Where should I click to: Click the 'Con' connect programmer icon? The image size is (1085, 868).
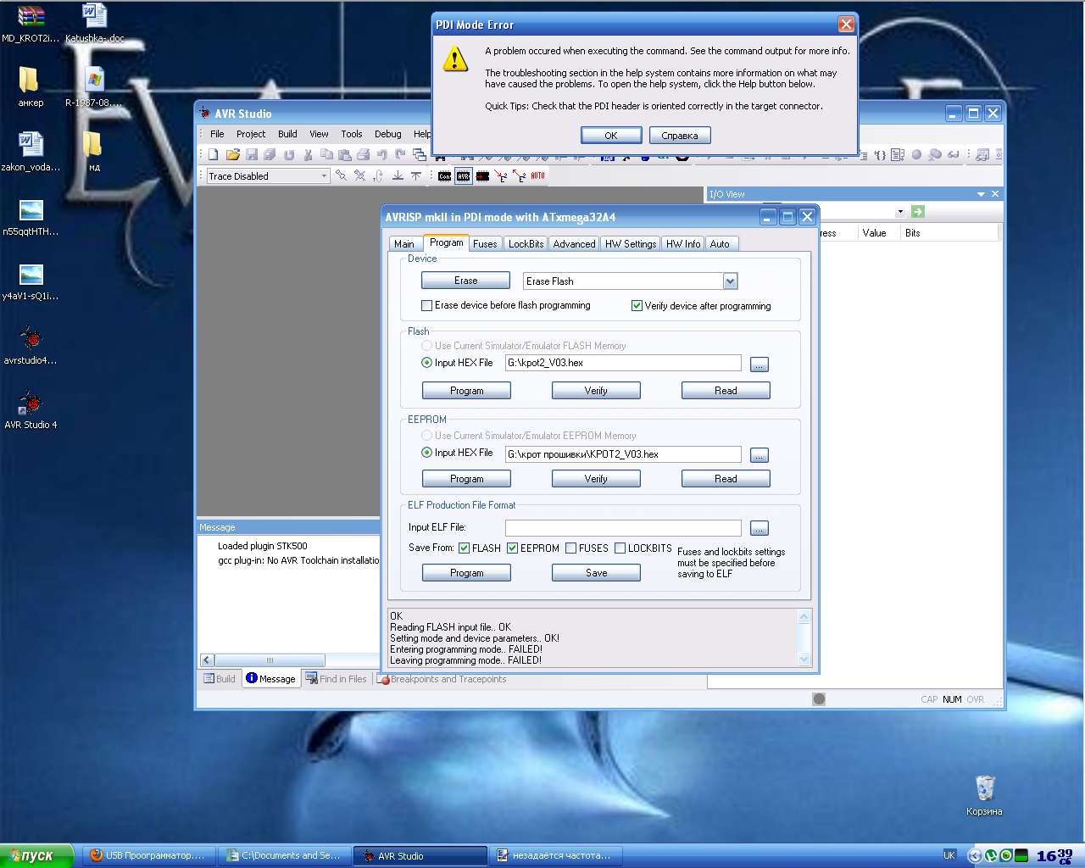tap(444, 175)
